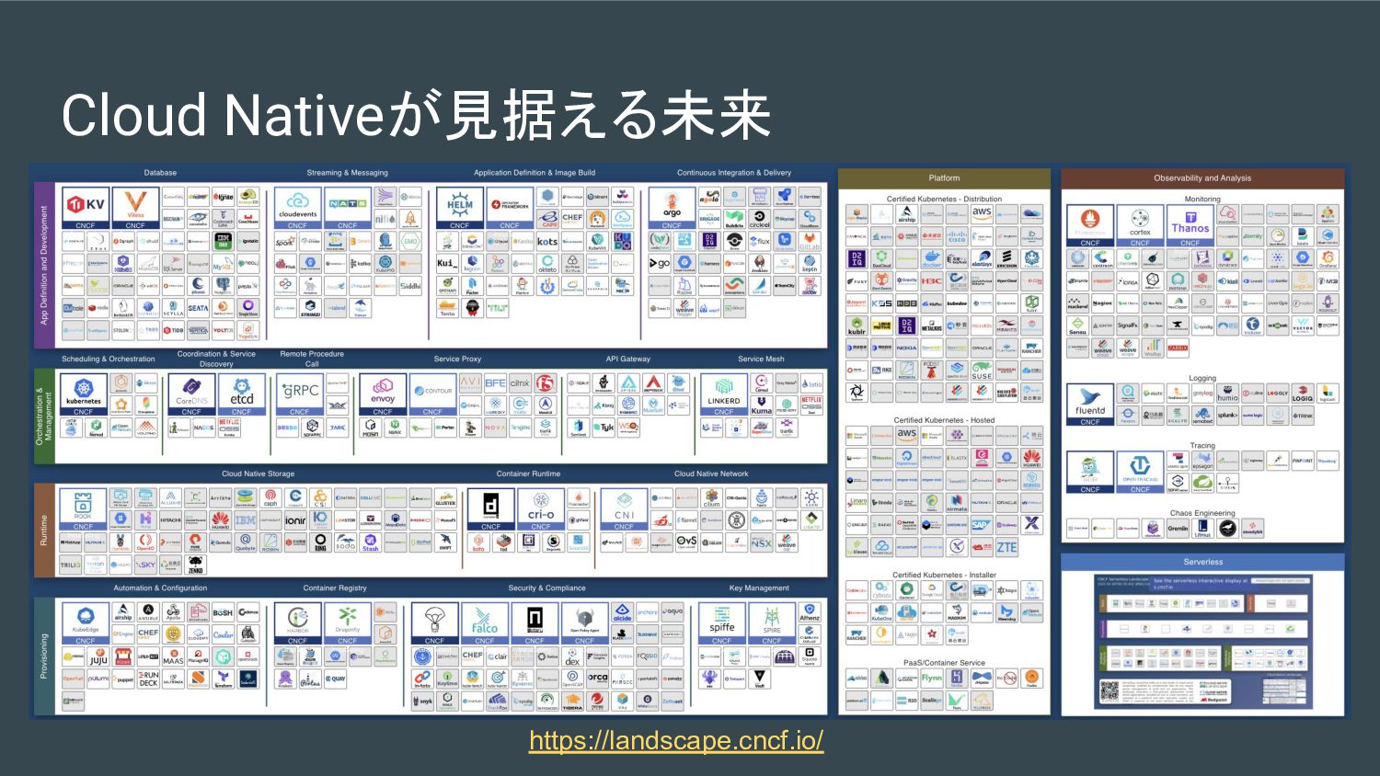Click the Monitoring subsection label

(1202, 200)
